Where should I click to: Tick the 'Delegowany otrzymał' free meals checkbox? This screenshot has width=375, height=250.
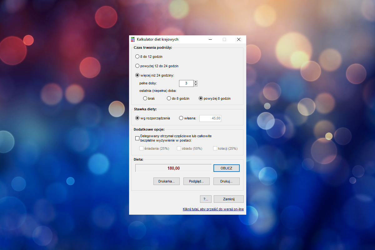[137, 138]
